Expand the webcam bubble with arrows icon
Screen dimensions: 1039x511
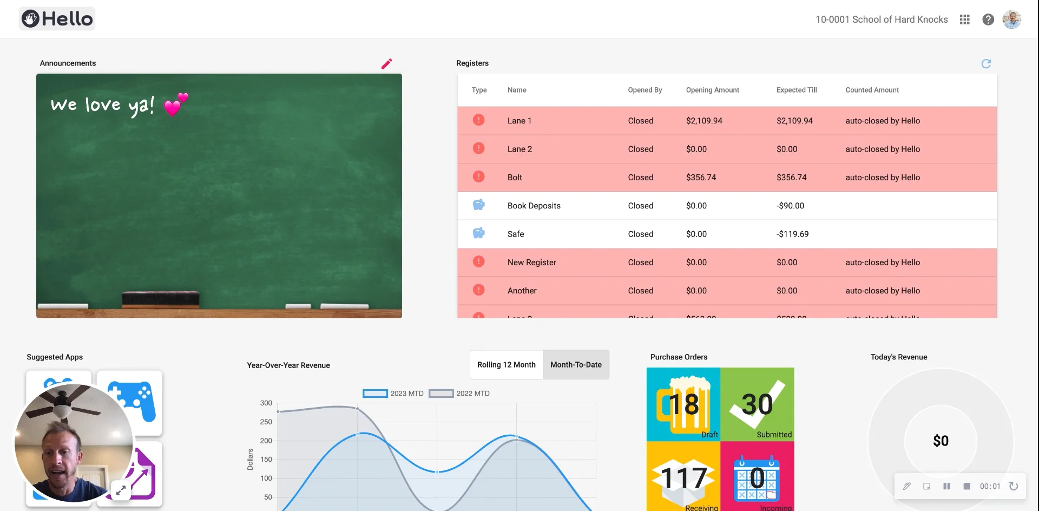[121, 490]
